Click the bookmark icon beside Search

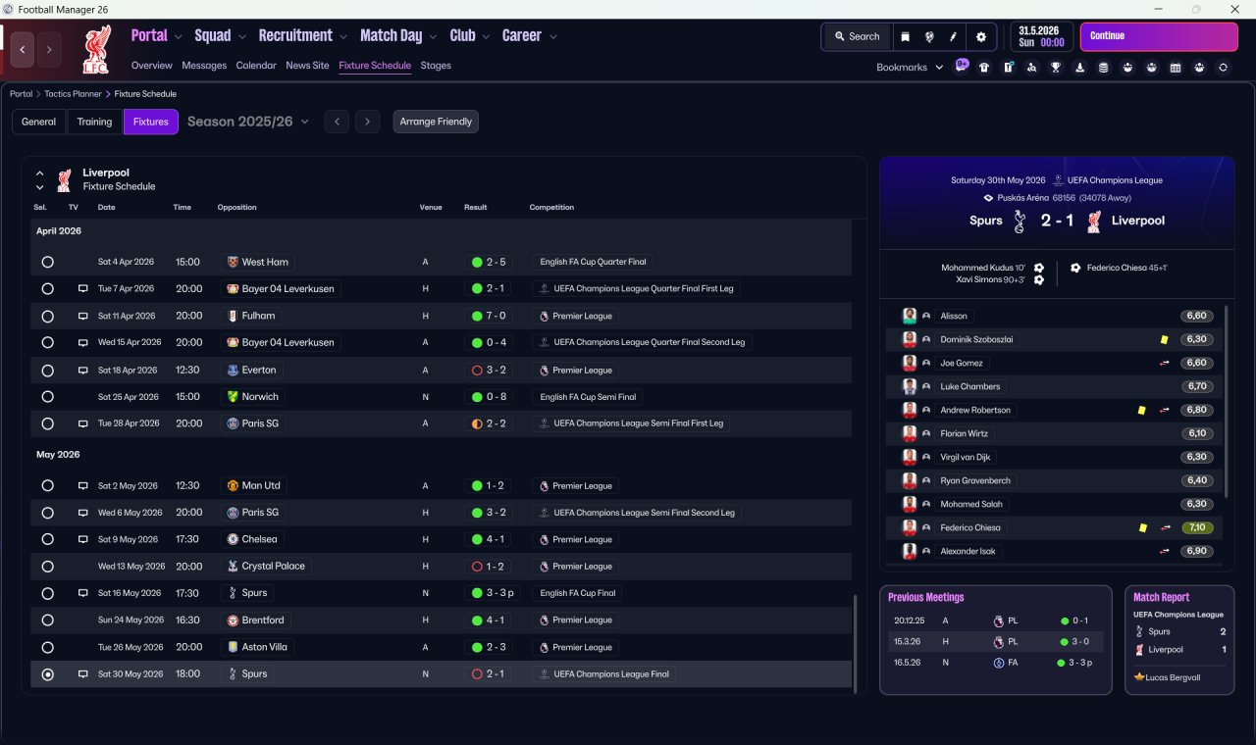click(905, 36)
